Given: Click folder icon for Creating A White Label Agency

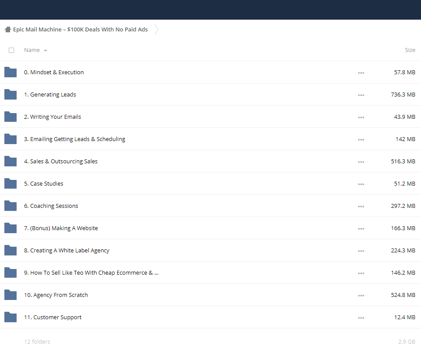Looking at the screenshot, I should point(10,250).
